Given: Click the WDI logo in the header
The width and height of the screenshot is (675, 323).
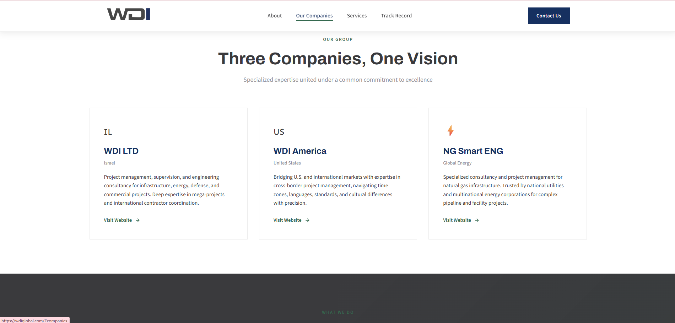Looking at the screenshot, I should 128,14.
